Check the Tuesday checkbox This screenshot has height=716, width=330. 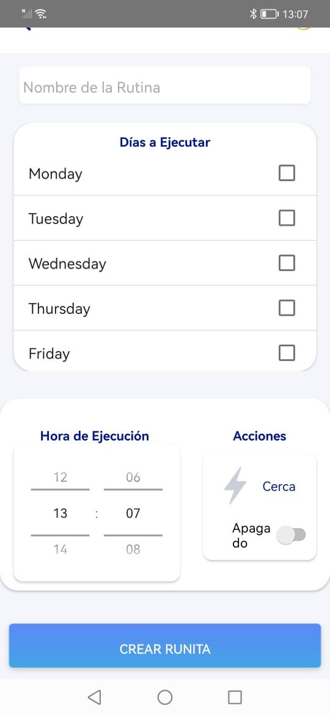click(287, 218)
